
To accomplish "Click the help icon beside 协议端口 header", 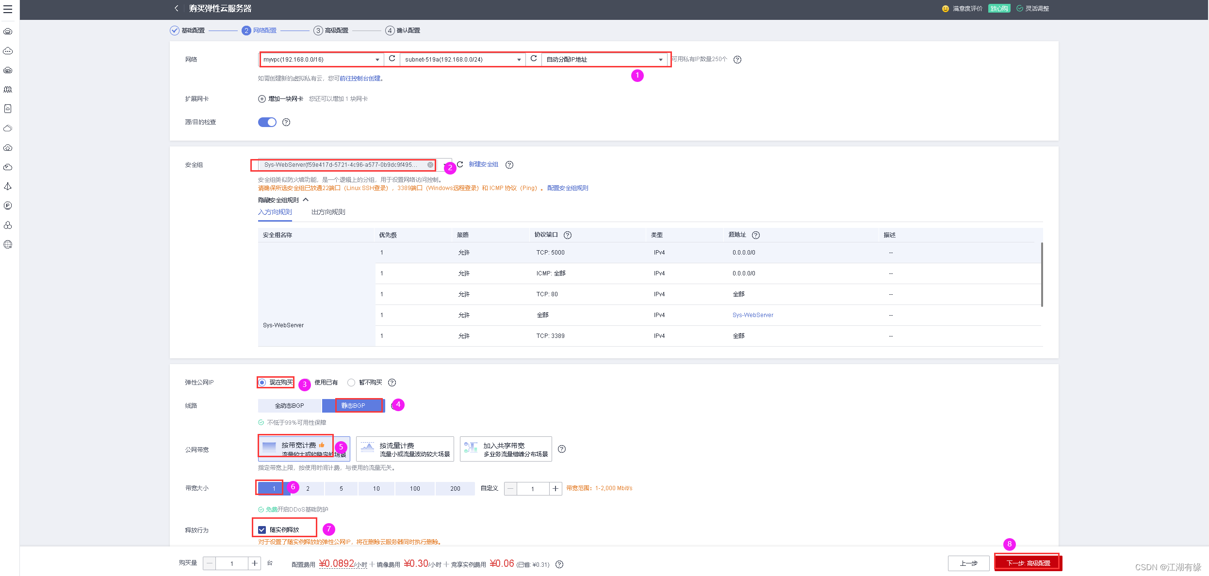I will click(568, 235).
